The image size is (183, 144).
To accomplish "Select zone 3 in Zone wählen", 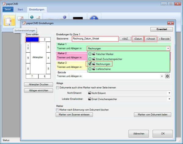I will [48, 47].
